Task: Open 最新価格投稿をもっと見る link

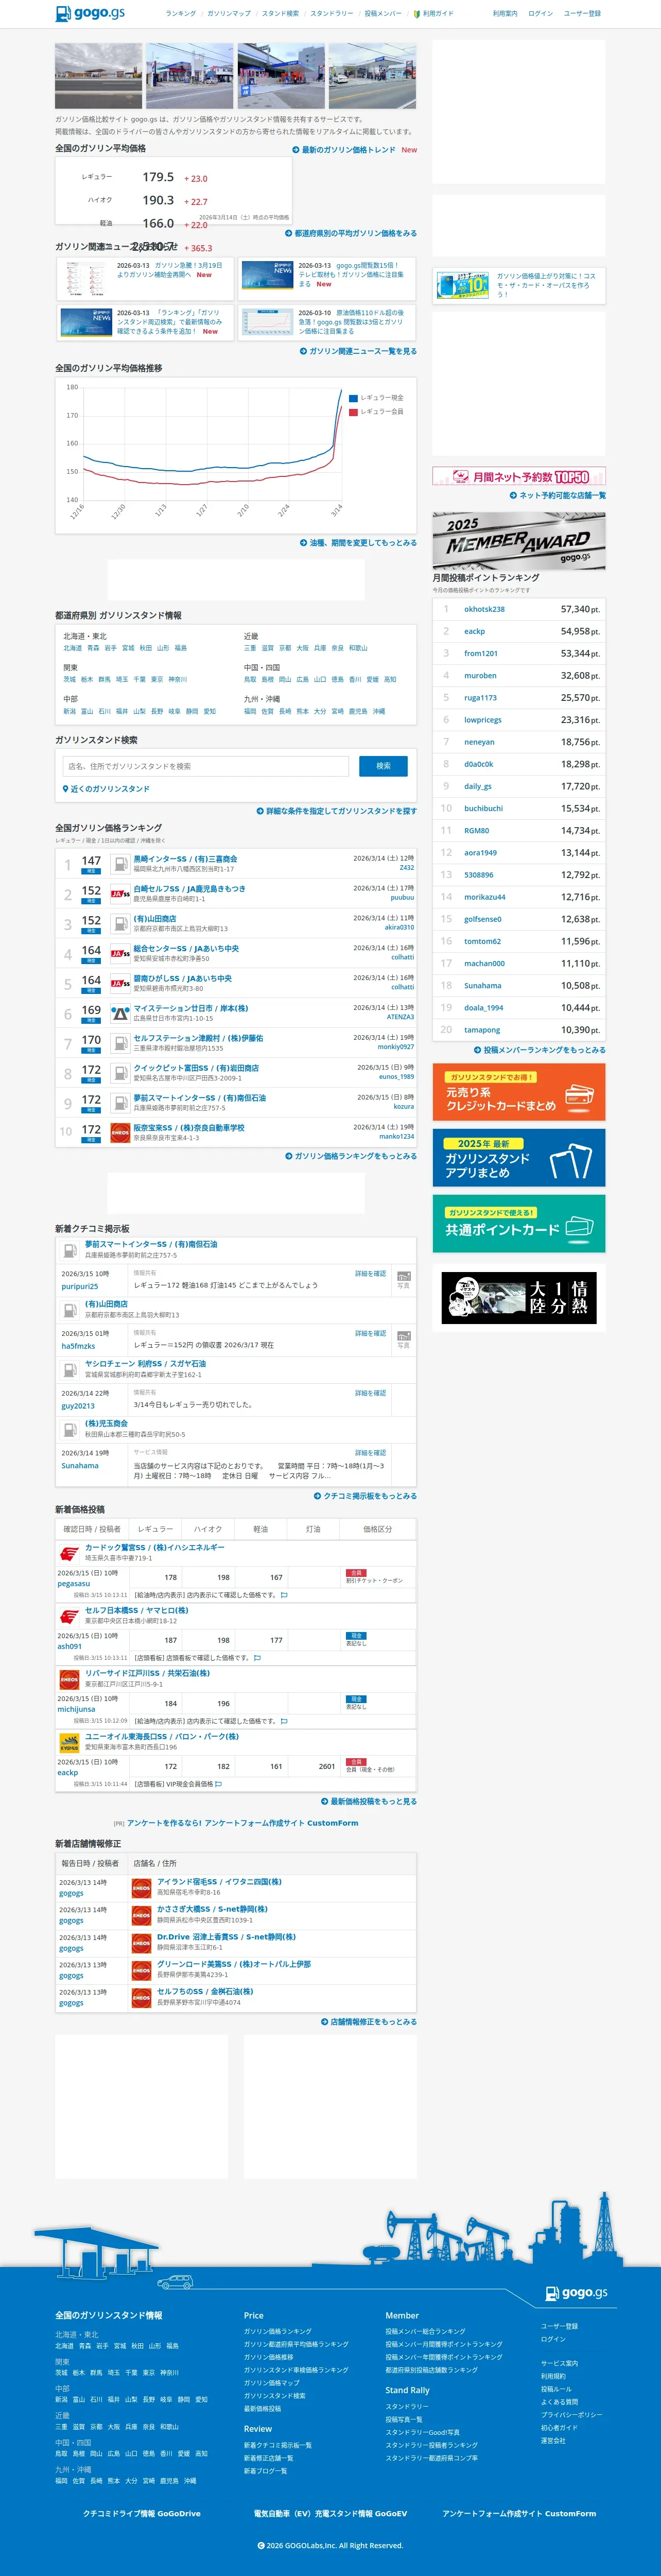Action: [369, 1801]
